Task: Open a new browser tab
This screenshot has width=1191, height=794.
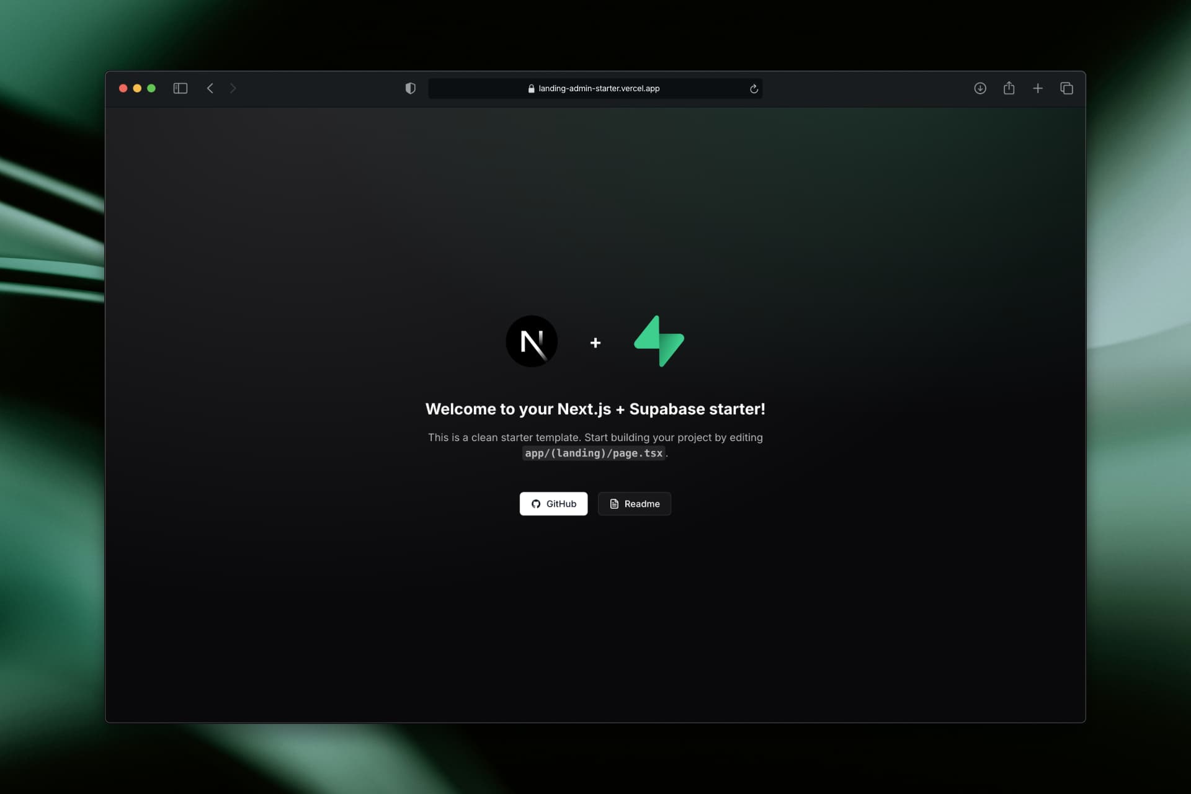Action: tap(1038, 89)
